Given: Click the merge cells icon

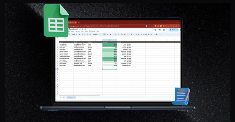Looking at the screenshot, I should coord(127,34).
